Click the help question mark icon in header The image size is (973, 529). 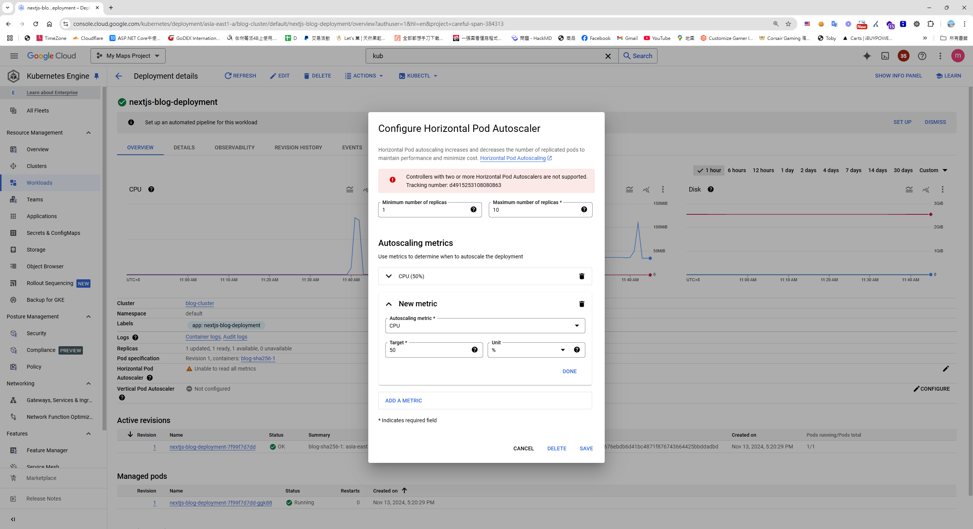(x=922, y=56)
